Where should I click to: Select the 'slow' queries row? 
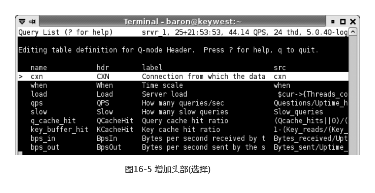coord(183,112)
